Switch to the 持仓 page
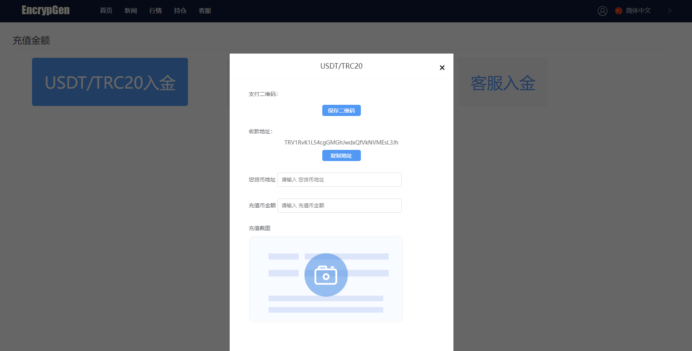The width and height of the screenshot is (692, 351). click(180, 11)
